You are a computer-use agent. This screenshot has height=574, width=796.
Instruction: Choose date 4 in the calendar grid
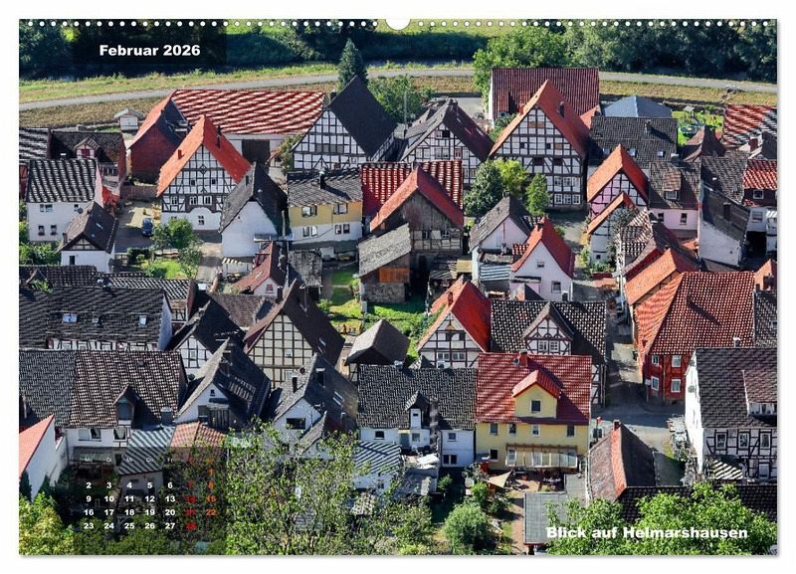click(x=129, y=485)
